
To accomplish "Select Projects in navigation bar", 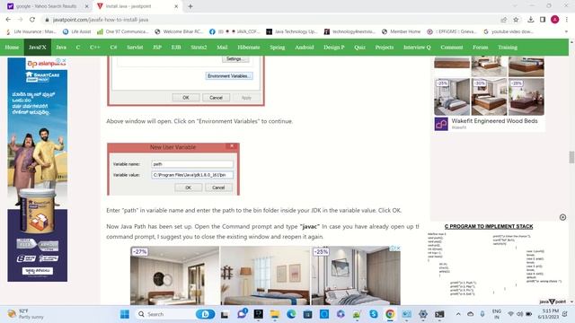I will point(384,48).
